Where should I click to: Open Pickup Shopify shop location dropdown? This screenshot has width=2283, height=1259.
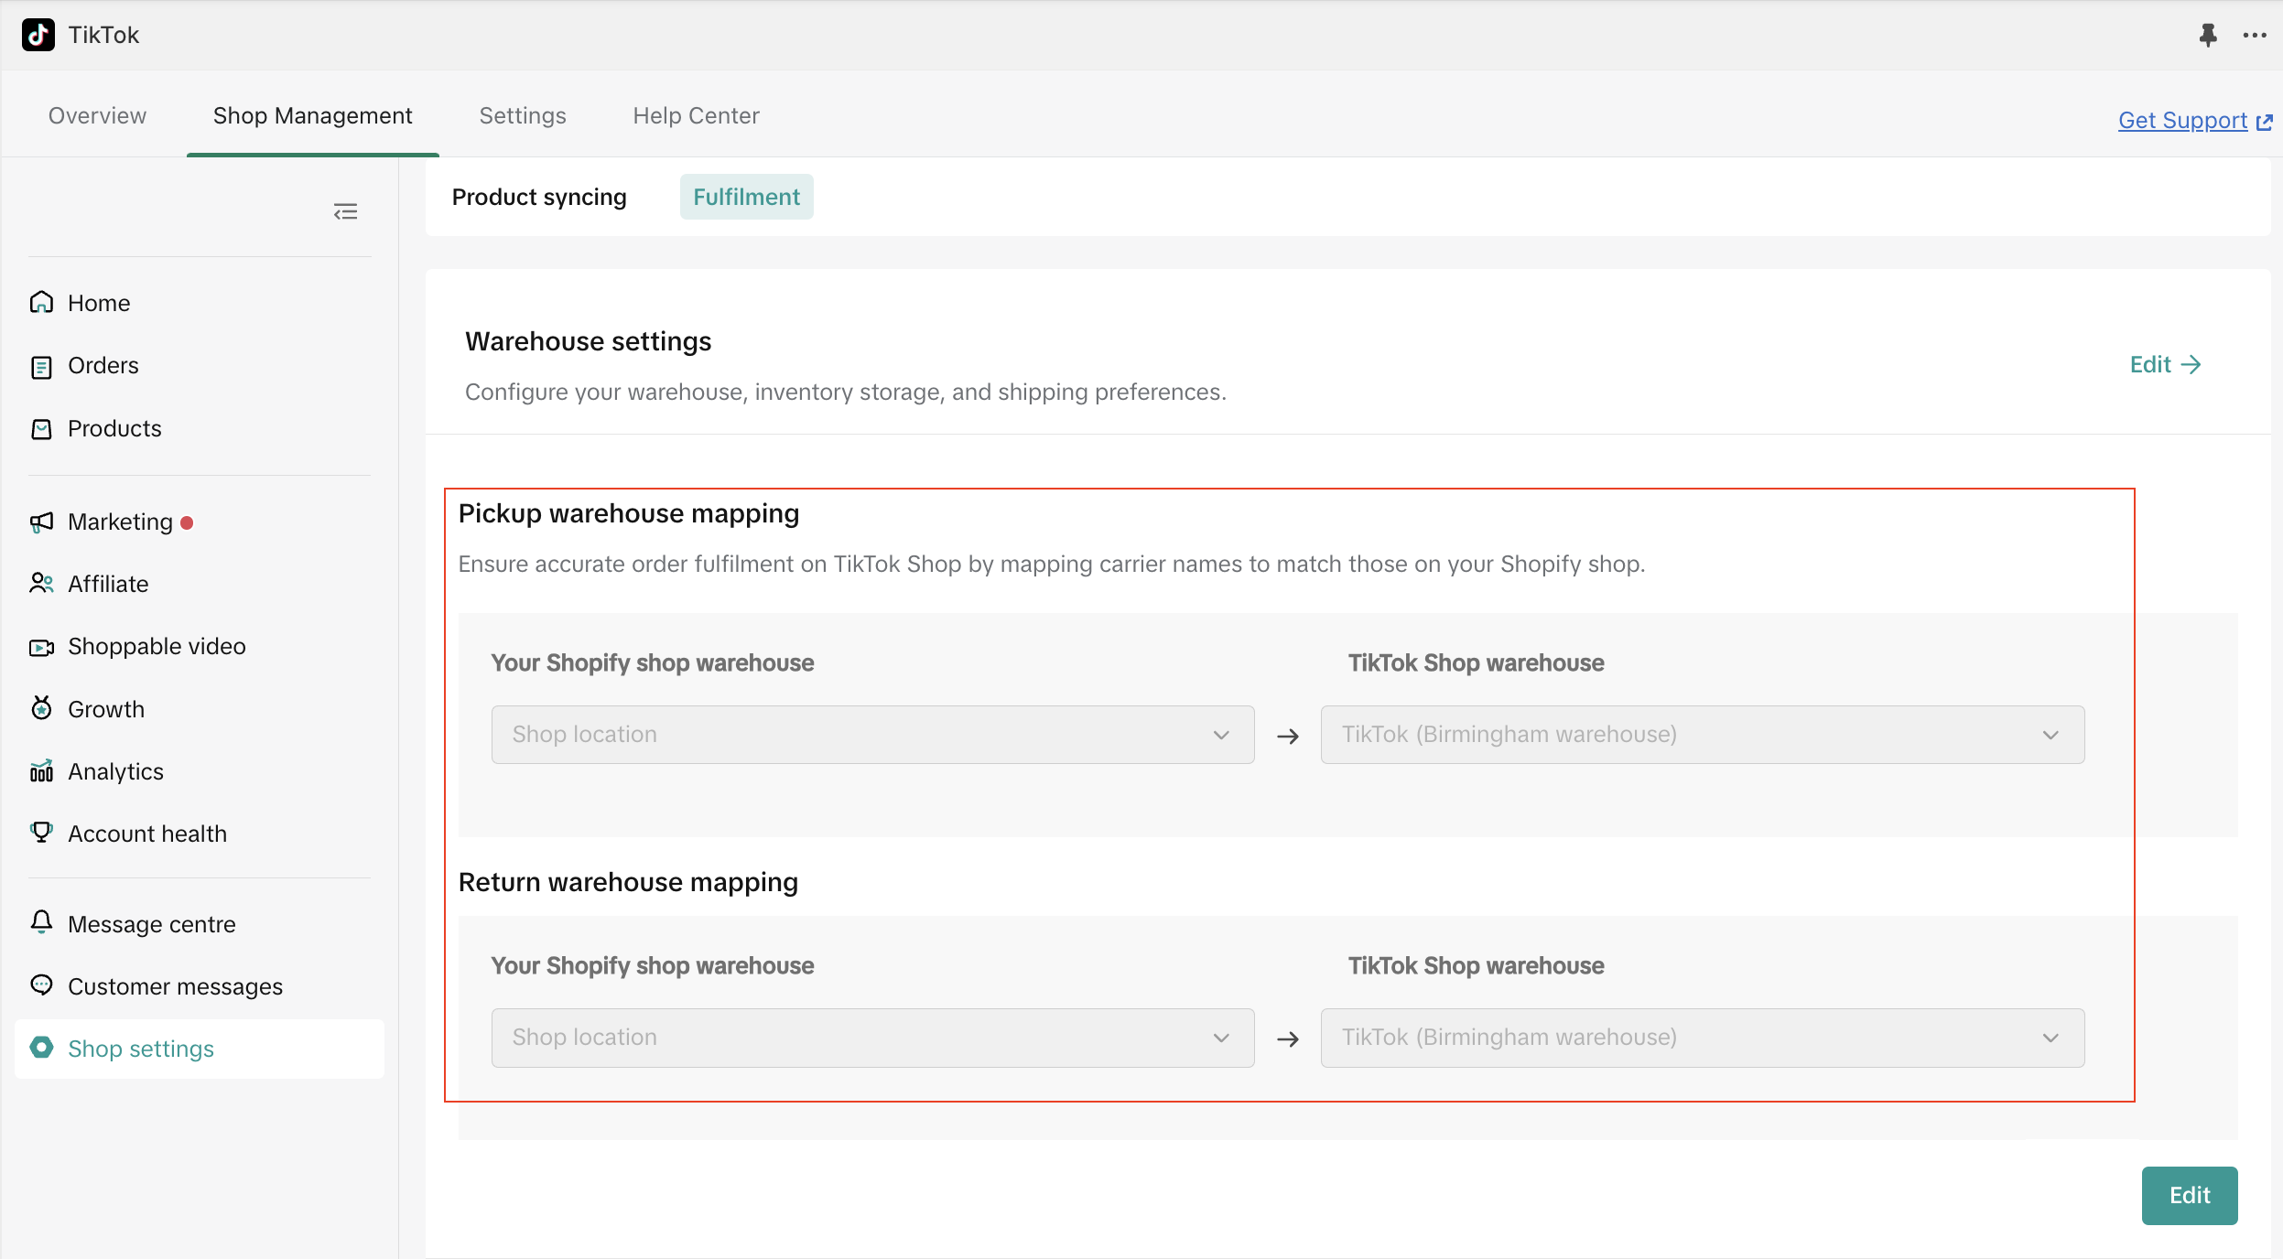[x=872, y=735]
